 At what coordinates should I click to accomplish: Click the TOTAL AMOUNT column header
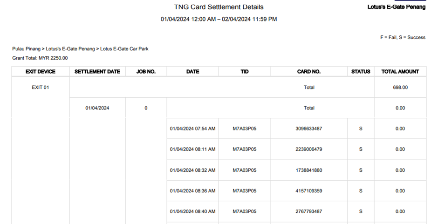400,72
